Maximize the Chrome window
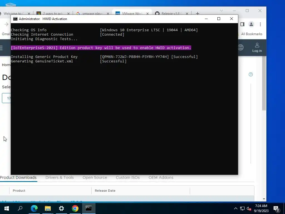 click(x=247, y=11)
